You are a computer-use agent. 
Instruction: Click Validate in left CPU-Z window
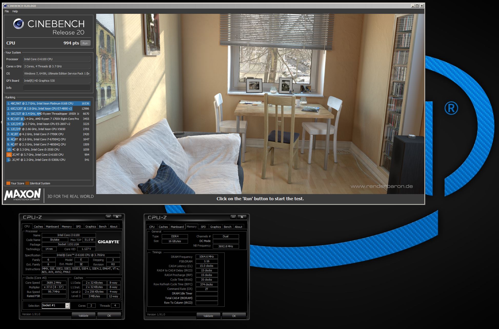[x=83, y=316]
